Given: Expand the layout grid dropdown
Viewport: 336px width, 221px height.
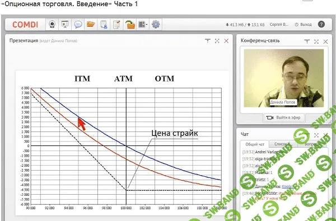Looking at the screenshot, I should coord(143,24).
